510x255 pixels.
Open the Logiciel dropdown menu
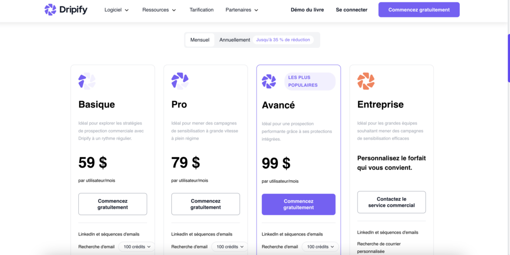point(117,10)
